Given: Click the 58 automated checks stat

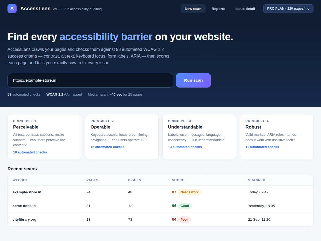Looking at the screenshot, I should [x=24, y=95].
